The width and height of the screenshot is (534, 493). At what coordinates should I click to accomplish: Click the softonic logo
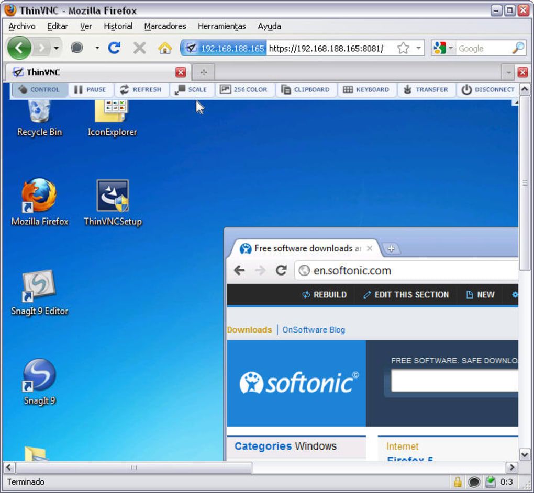click(x=299, y=383)
